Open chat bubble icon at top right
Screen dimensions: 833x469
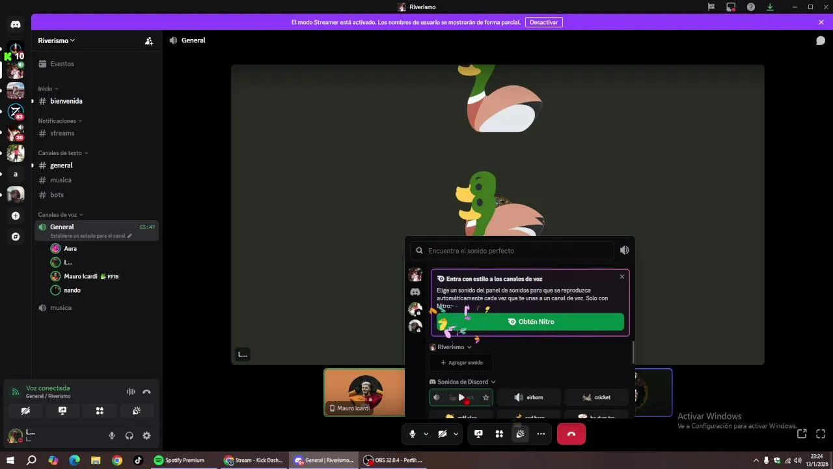click(821, 40)
